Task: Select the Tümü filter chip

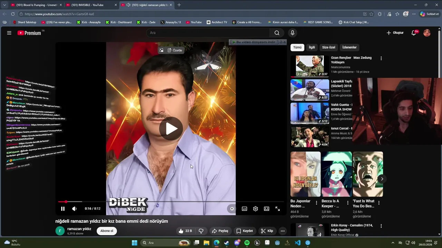Action: (x=297, y=47)
